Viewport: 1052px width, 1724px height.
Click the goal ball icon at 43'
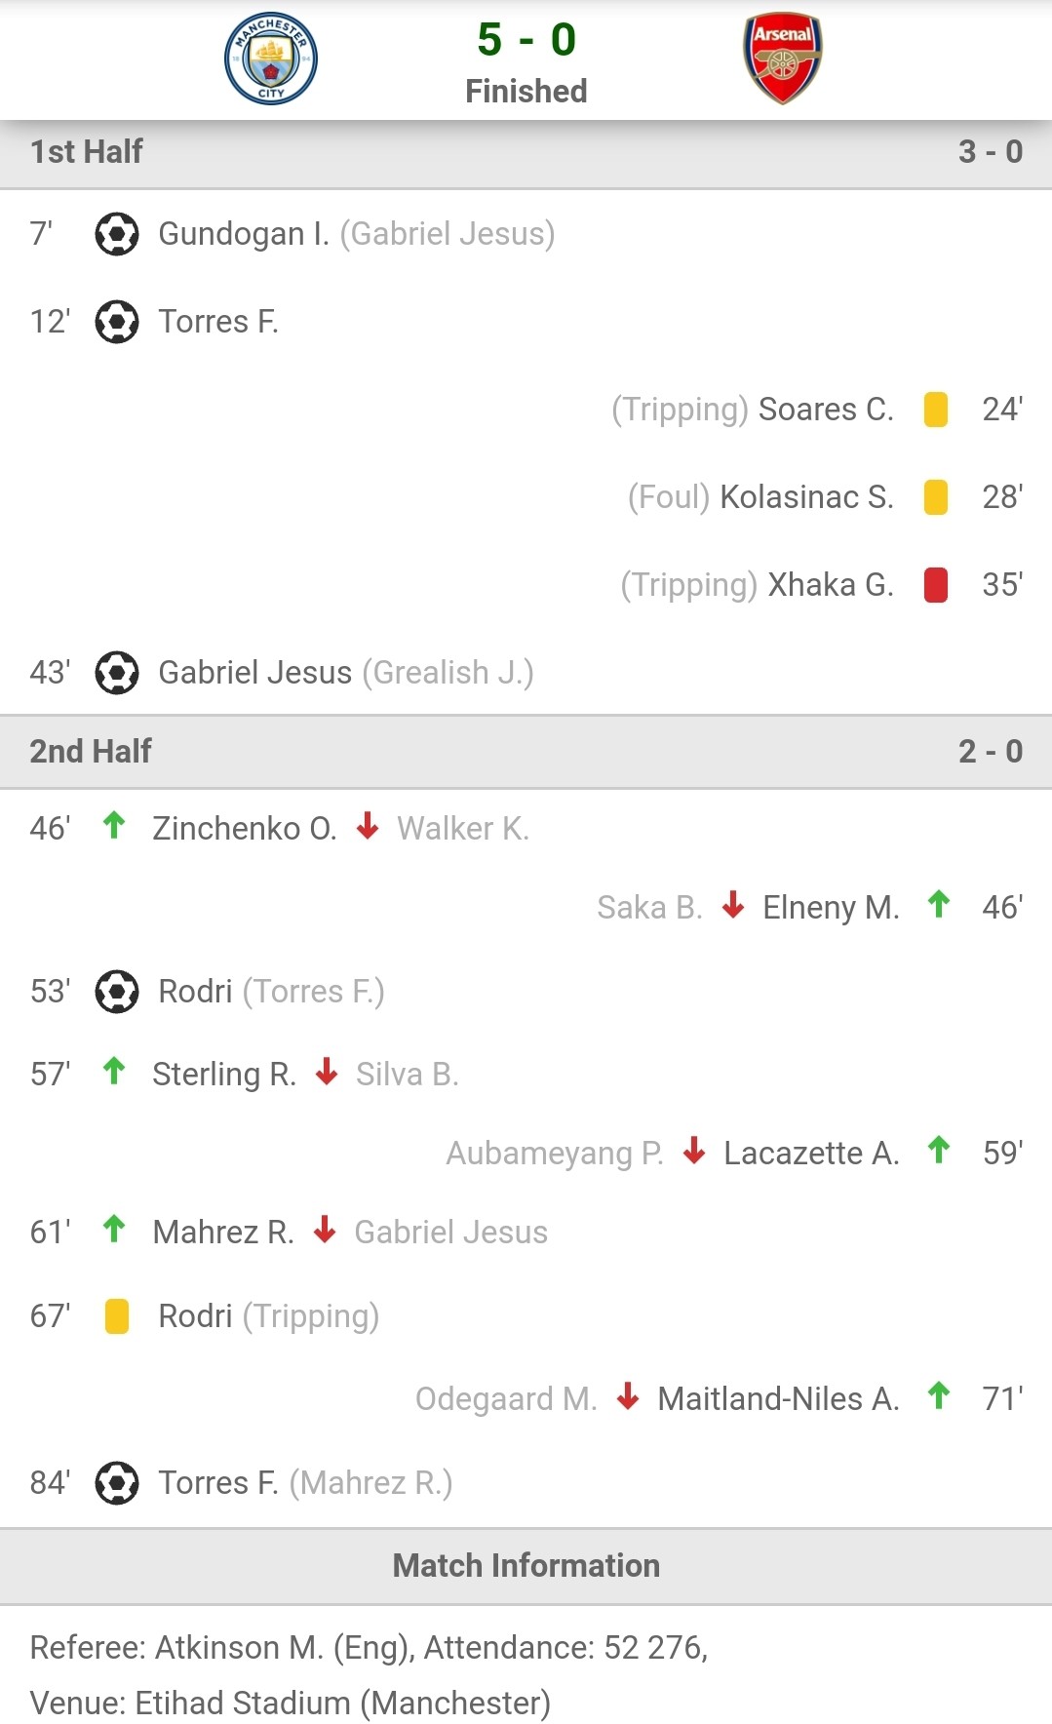117,673
